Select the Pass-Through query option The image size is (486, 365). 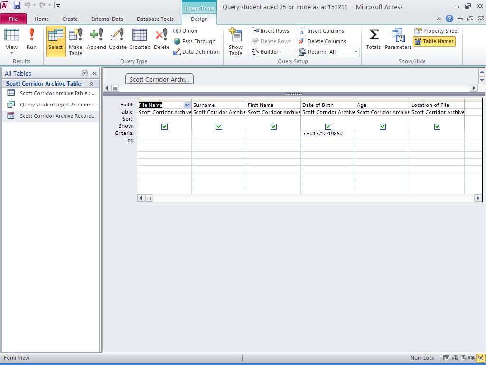pyautogui.click(x=194, y=41)
